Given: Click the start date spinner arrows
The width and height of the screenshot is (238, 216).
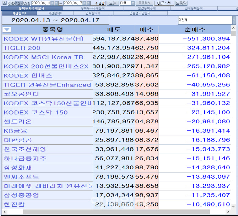Looking at the screenshot, I should 52,3.
